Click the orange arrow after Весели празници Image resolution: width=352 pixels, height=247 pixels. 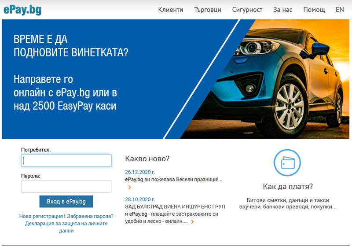pyautogui.click(x=129, y=187)
